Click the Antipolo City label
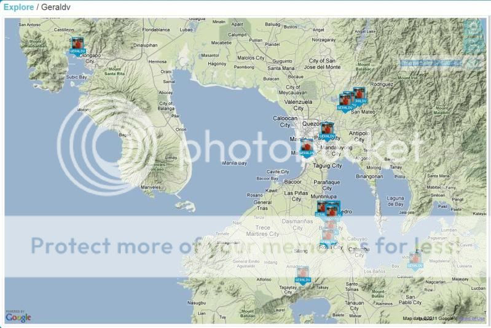 (359, 136)
